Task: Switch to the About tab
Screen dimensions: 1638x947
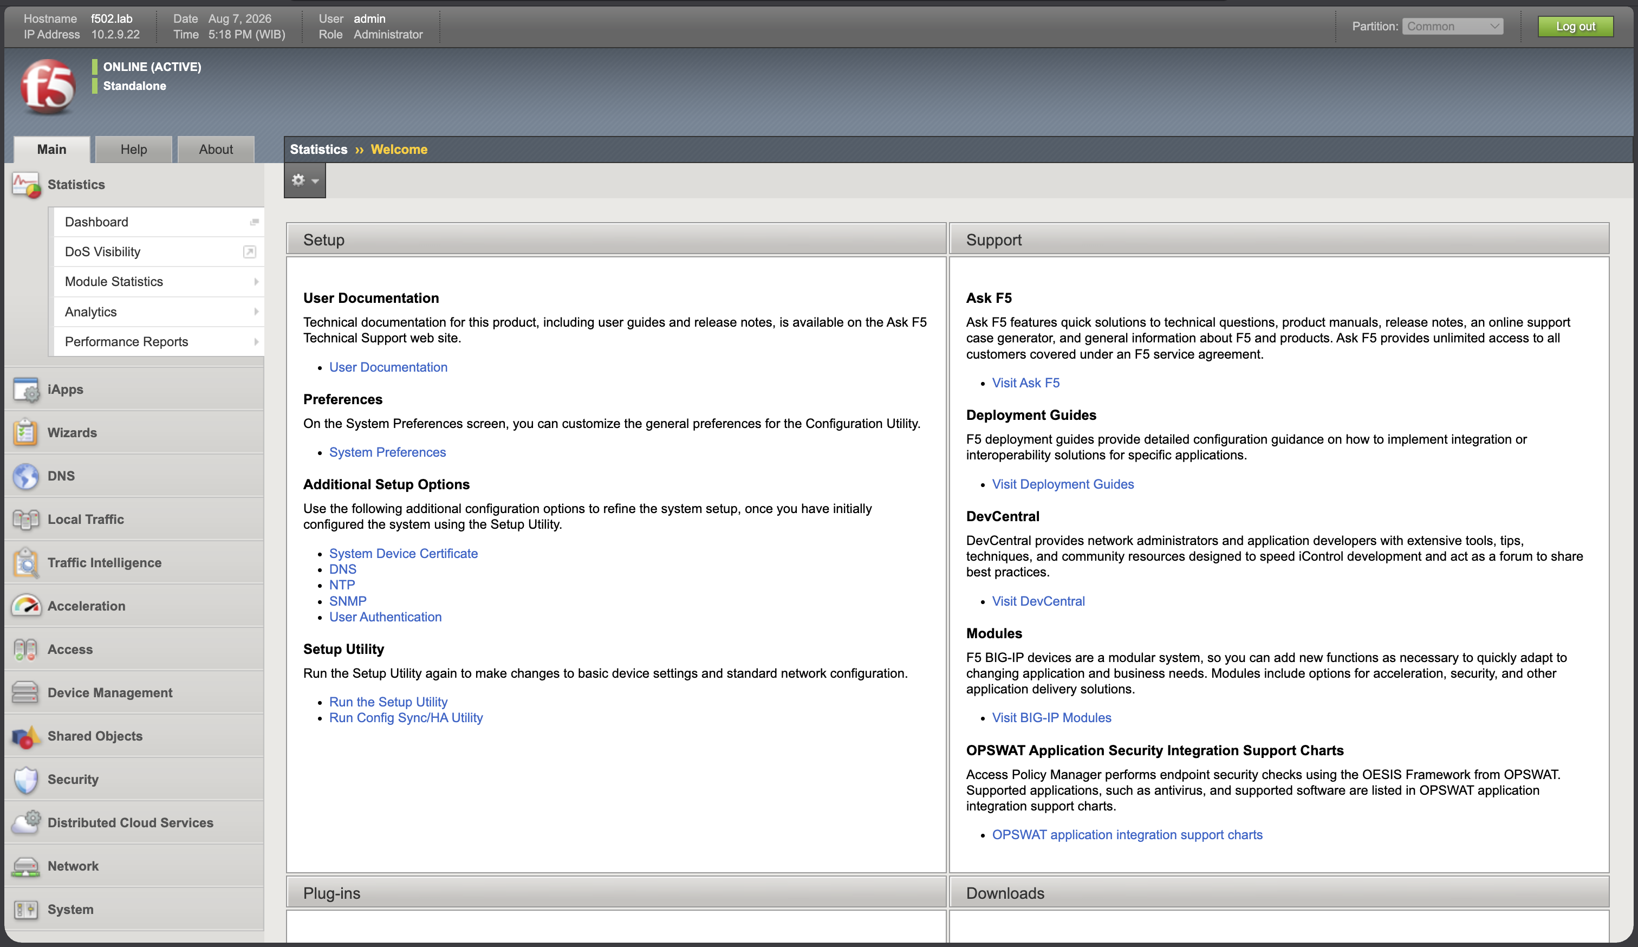Action: point(216,150)
